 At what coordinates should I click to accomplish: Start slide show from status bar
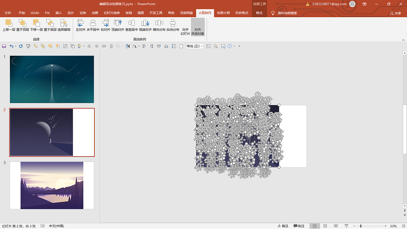point(346,226)
